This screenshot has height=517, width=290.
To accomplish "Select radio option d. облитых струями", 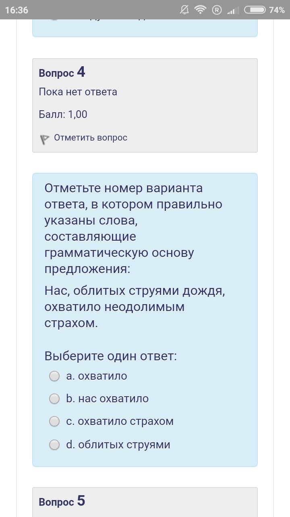I will (54, 445).
